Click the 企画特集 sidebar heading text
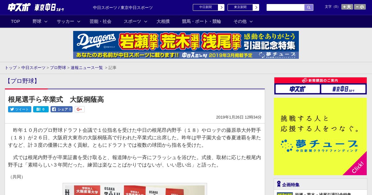Screen dimensions: 372x195 pos(291,185)
